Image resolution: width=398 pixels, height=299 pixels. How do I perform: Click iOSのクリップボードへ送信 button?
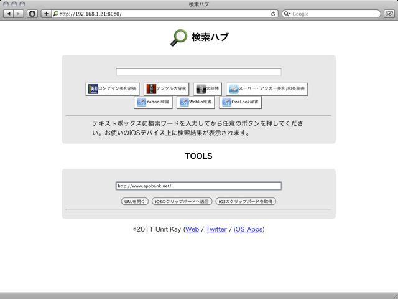(182, 201)
